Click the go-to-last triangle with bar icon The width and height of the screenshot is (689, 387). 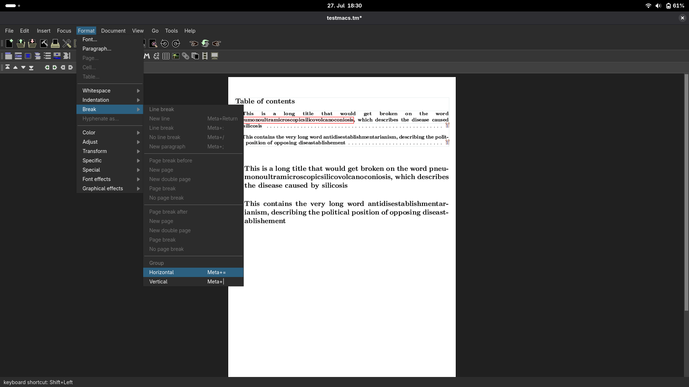[31, 68]
